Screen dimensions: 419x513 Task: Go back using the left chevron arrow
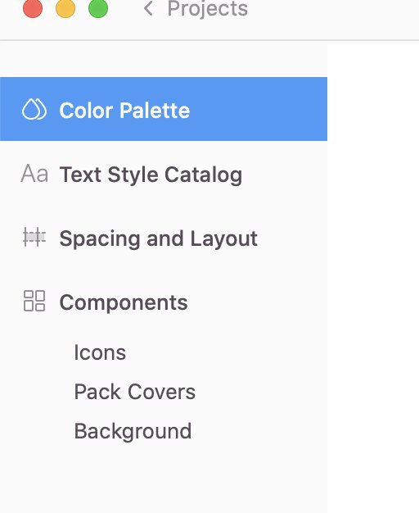(148, 8)
